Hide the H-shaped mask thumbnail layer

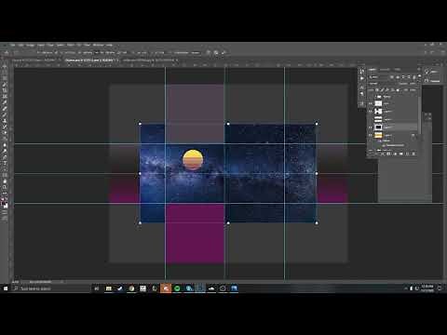pos(371,112)
